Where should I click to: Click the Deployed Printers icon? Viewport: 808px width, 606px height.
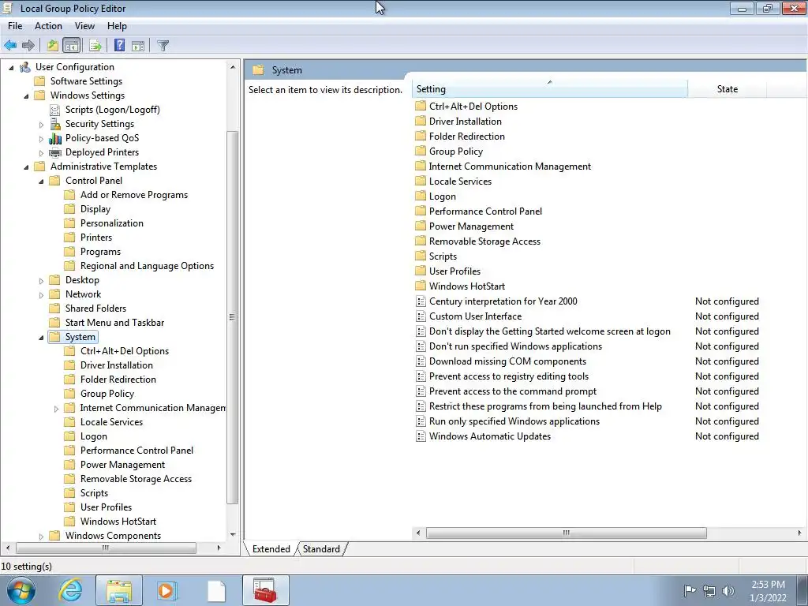(x=54, y=152)
